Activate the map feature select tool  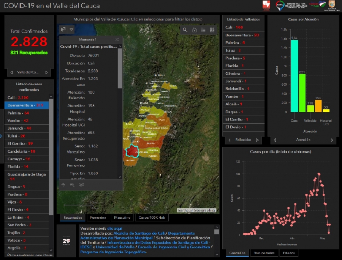63,29
